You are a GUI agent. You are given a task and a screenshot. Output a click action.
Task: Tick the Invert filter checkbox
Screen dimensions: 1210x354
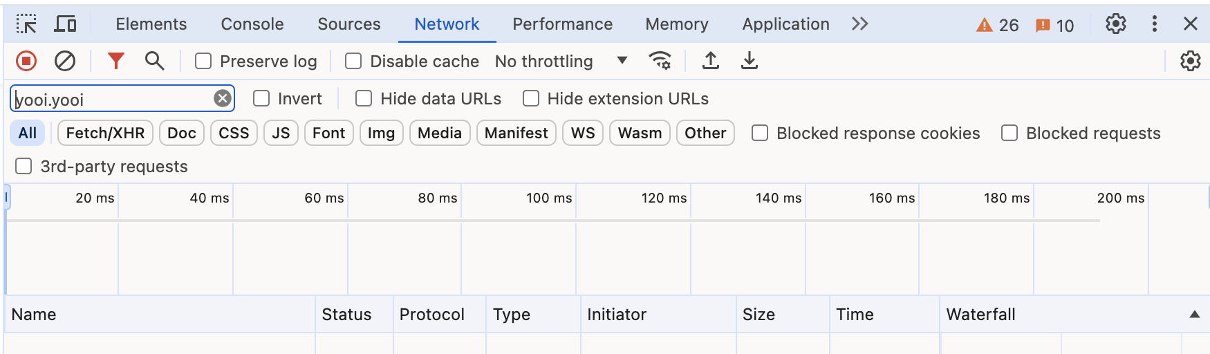261,99
